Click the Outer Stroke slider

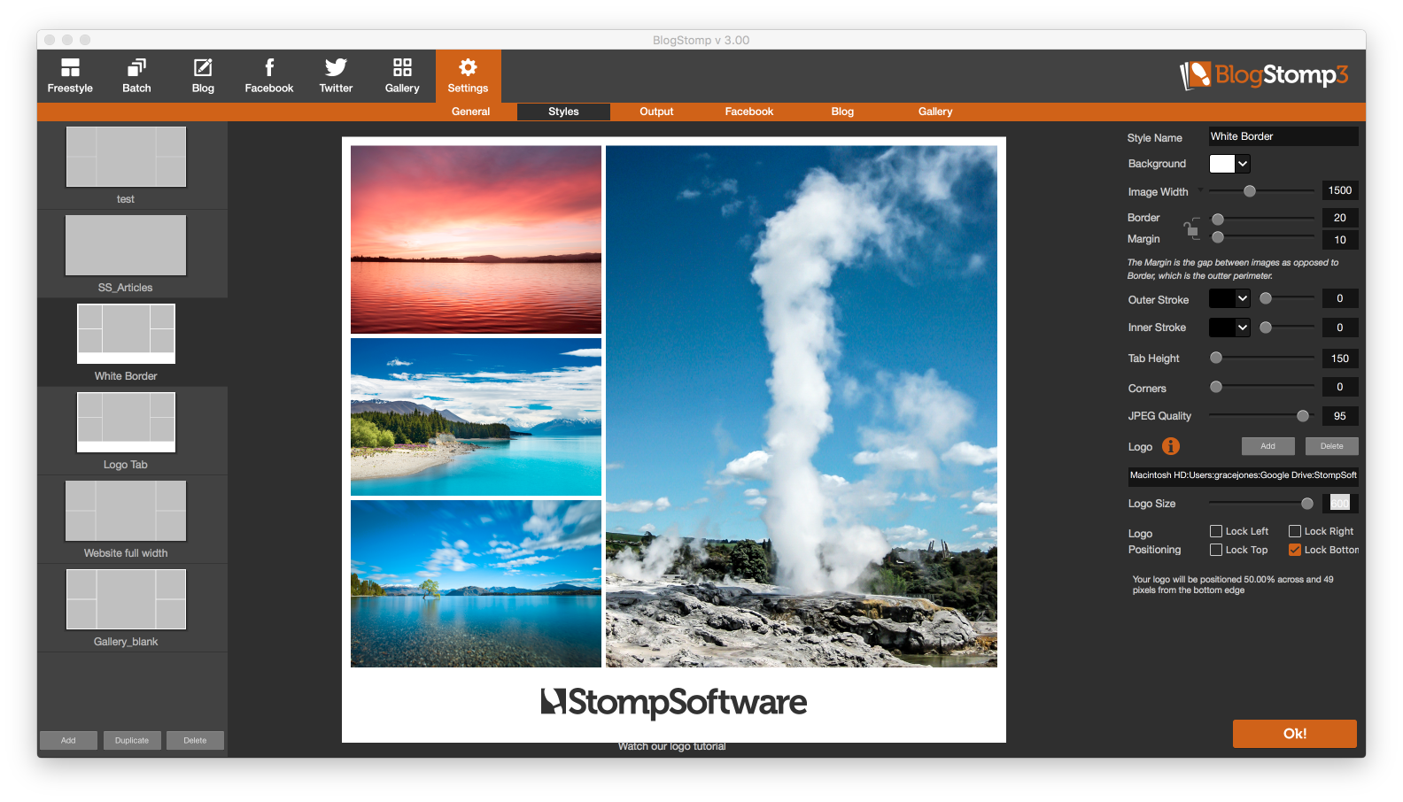click(1288, 298)
